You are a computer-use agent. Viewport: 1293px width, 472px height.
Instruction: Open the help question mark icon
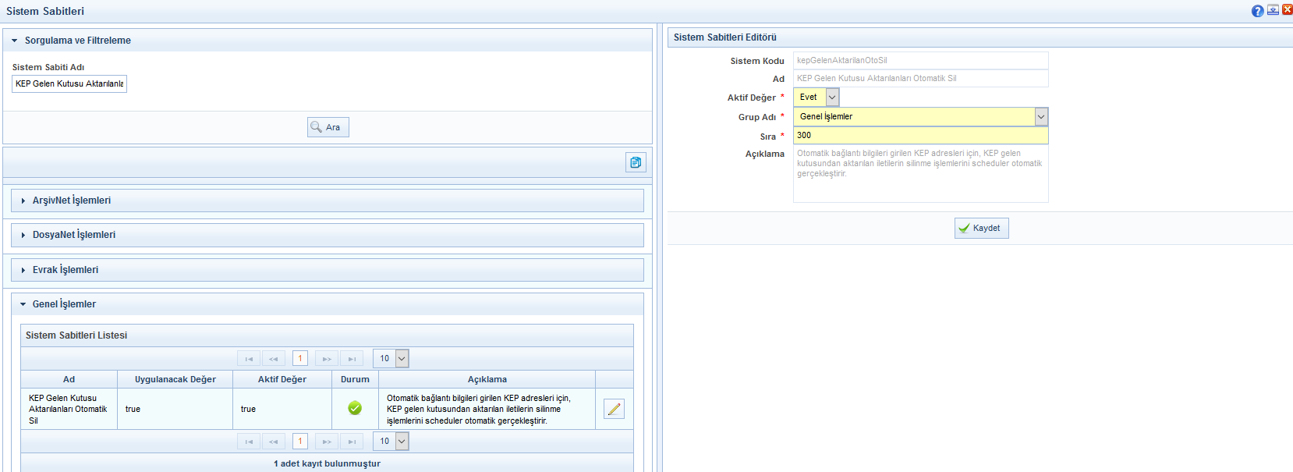(1257, 11)
